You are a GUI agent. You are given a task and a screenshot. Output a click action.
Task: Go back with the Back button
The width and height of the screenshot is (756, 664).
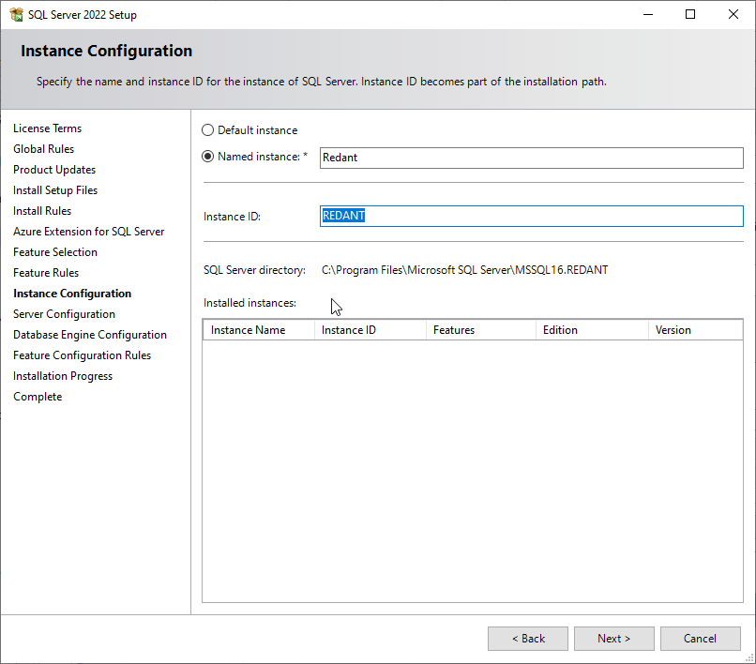527,639
